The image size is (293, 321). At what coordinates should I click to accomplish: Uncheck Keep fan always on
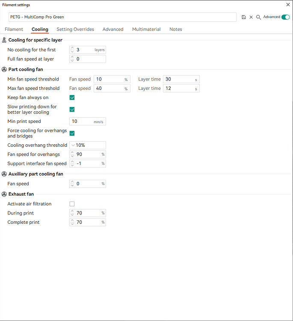coord(72,98)
